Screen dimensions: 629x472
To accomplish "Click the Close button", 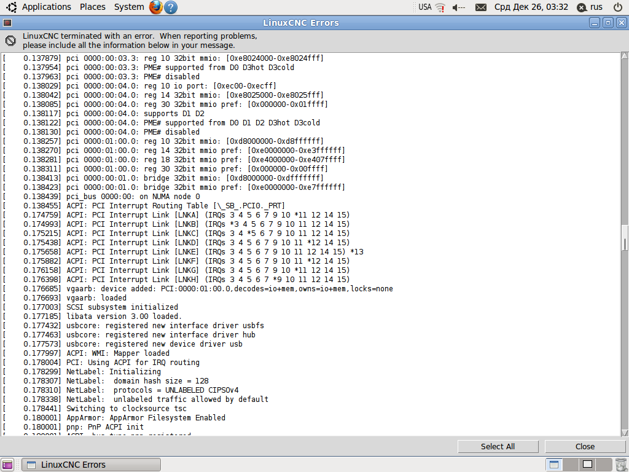I will 585,446.
